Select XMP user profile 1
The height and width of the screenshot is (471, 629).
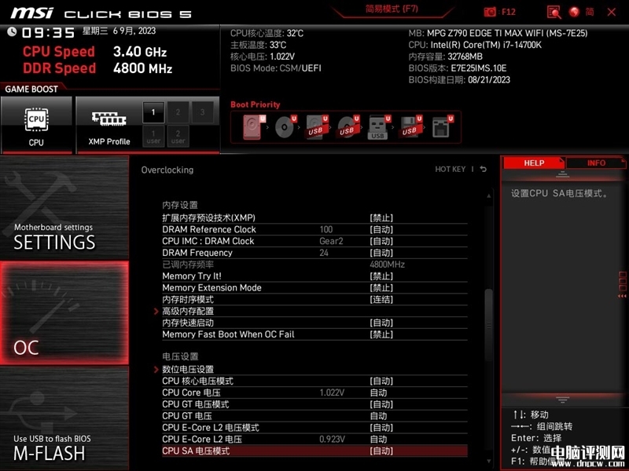click(153, 136)
